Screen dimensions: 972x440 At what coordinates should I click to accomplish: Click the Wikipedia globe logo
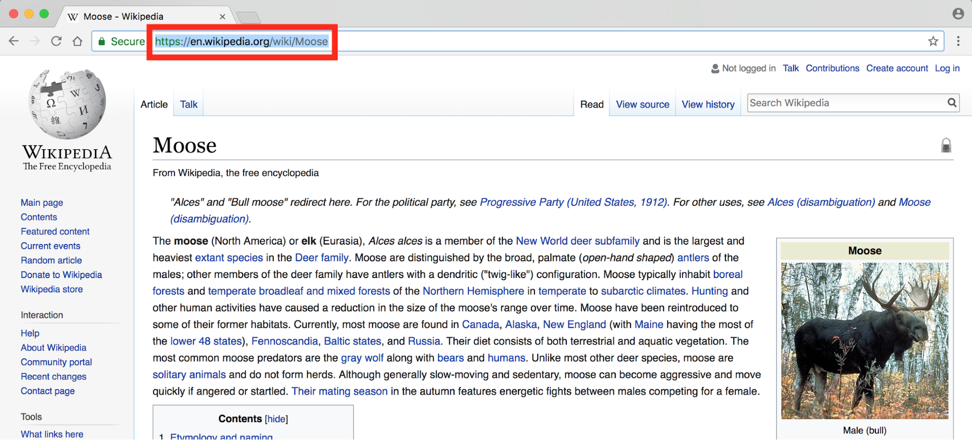pos(67,105)
